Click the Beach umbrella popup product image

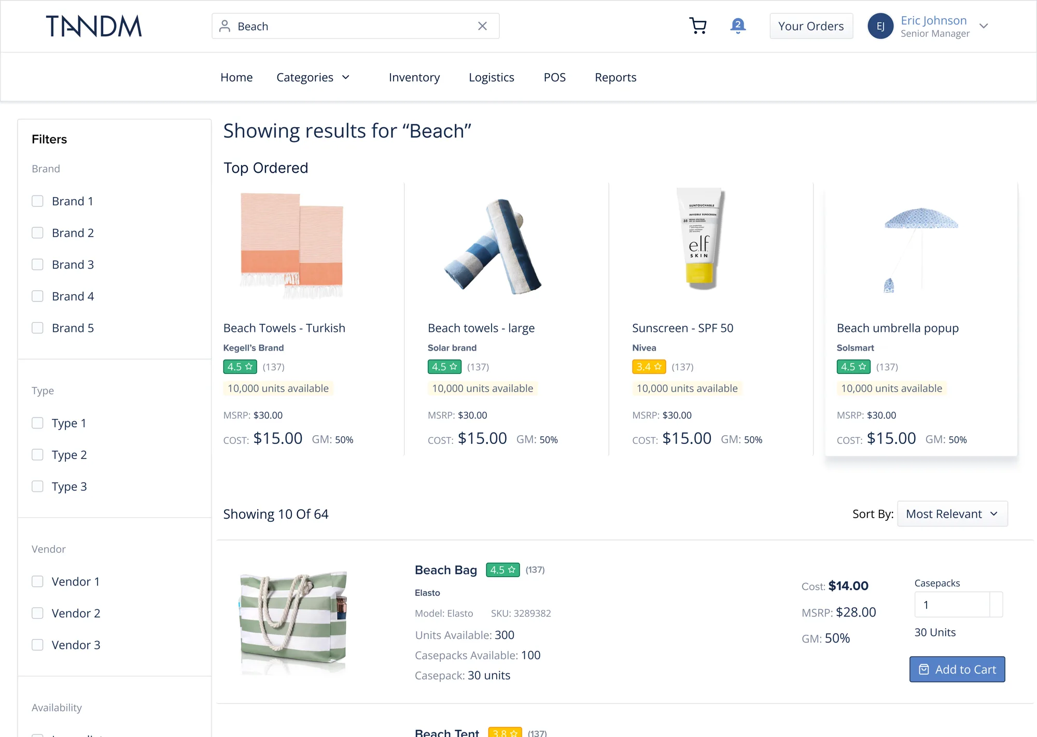tap(921, 250)
